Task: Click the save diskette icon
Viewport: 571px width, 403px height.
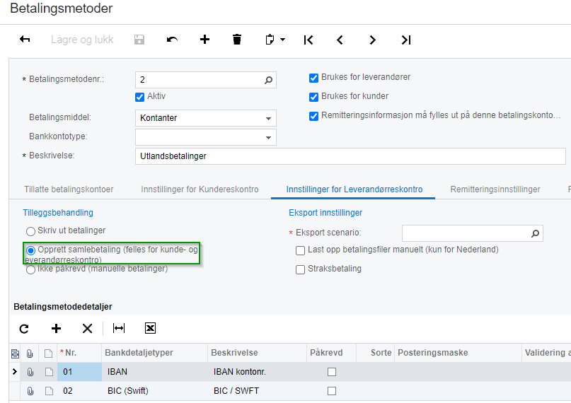Action: tap(139, 40)
